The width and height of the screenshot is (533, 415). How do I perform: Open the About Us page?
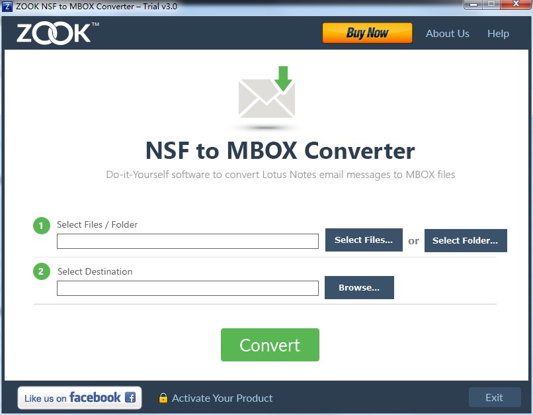point(447,33)
